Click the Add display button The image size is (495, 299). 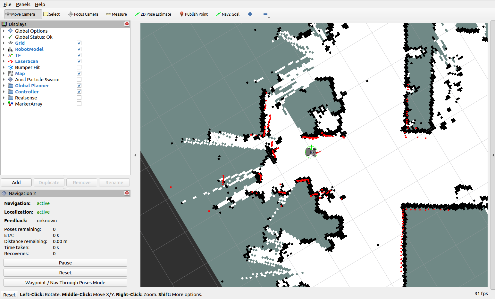tap(16, 182)
